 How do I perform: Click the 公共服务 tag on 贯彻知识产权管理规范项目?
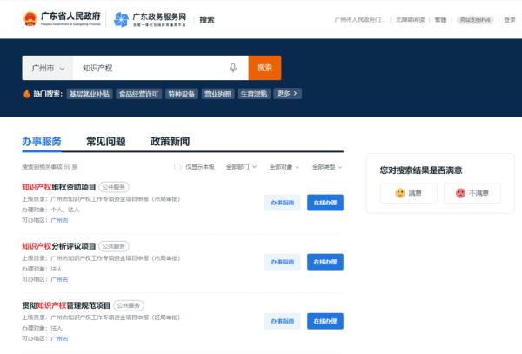(x=129, y=305)
